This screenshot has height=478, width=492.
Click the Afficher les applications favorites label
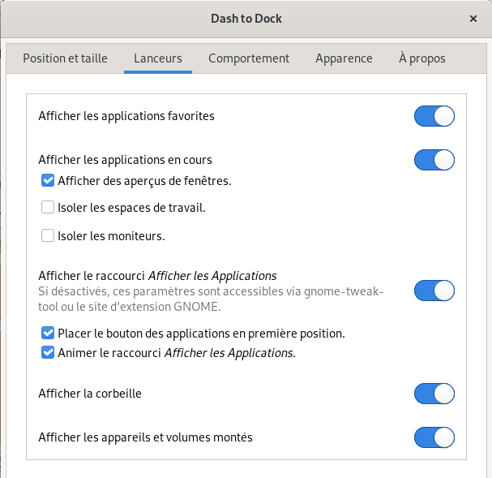pyautogui.click(x=126, y=116)
